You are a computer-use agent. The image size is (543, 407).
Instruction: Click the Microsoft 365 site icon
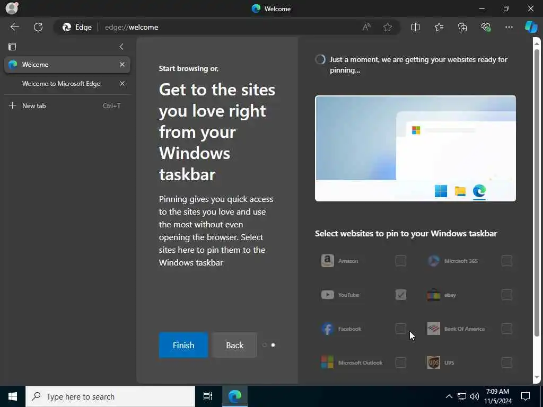(x=434, y=261)
